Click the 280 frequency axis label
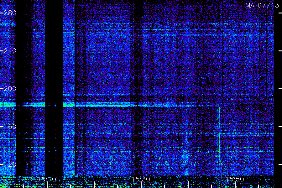 click(10, 13)
